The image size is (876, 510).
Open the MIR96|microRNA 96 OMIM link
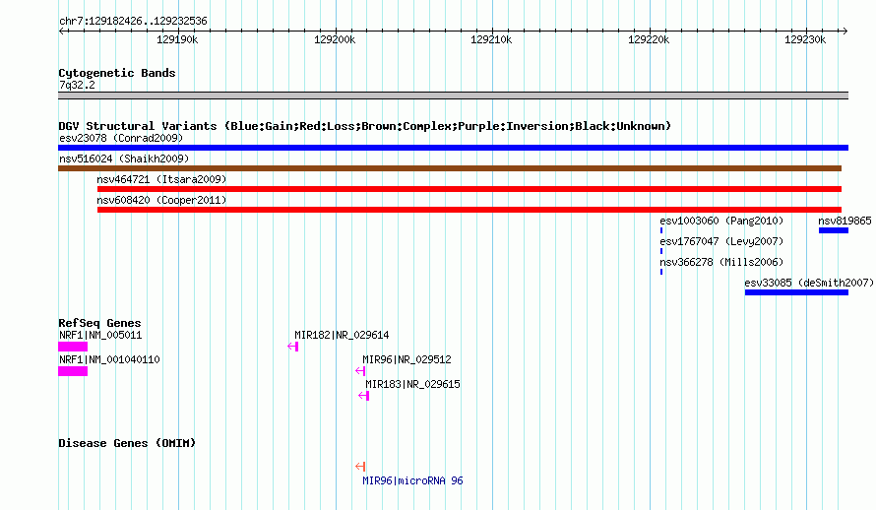[x=412, y=480]
